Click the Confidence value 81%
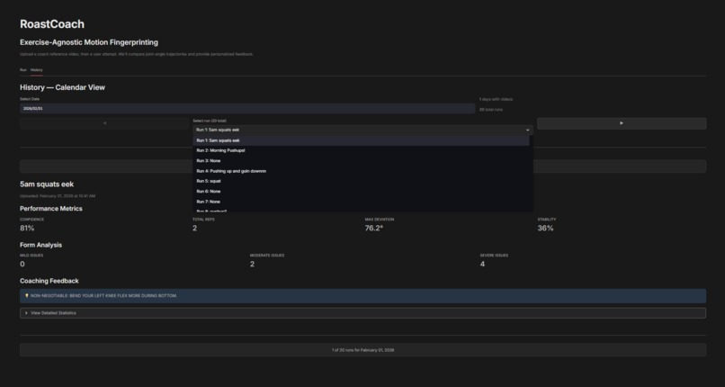Screen dimensions: 725x387 [27, 229]
